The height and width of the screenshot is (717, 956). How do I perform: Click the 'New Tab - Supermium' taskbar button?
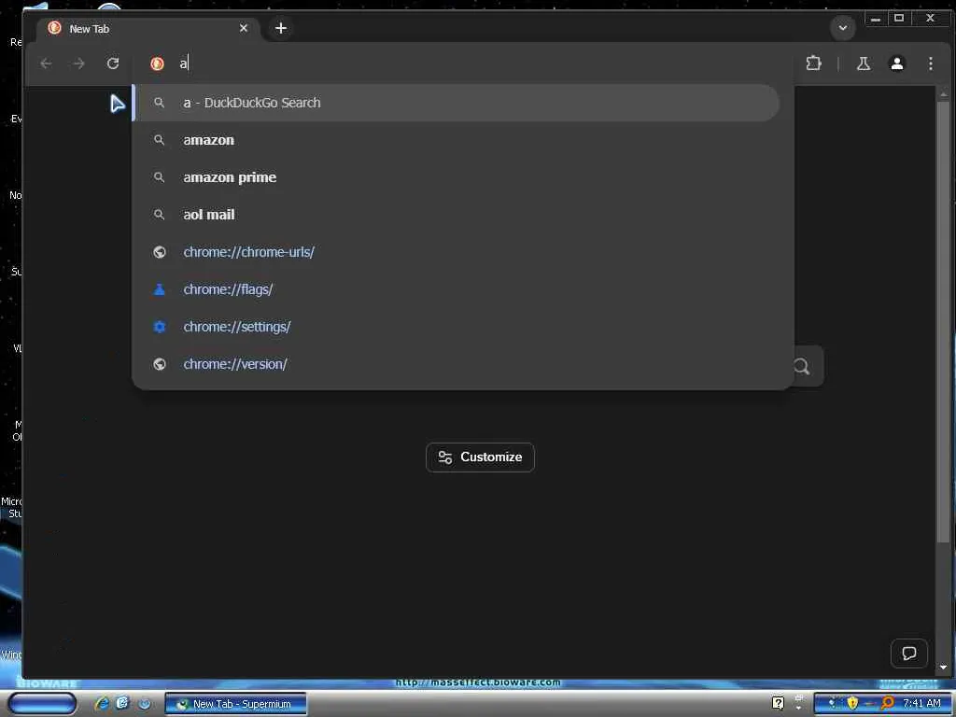click(236, 704)
